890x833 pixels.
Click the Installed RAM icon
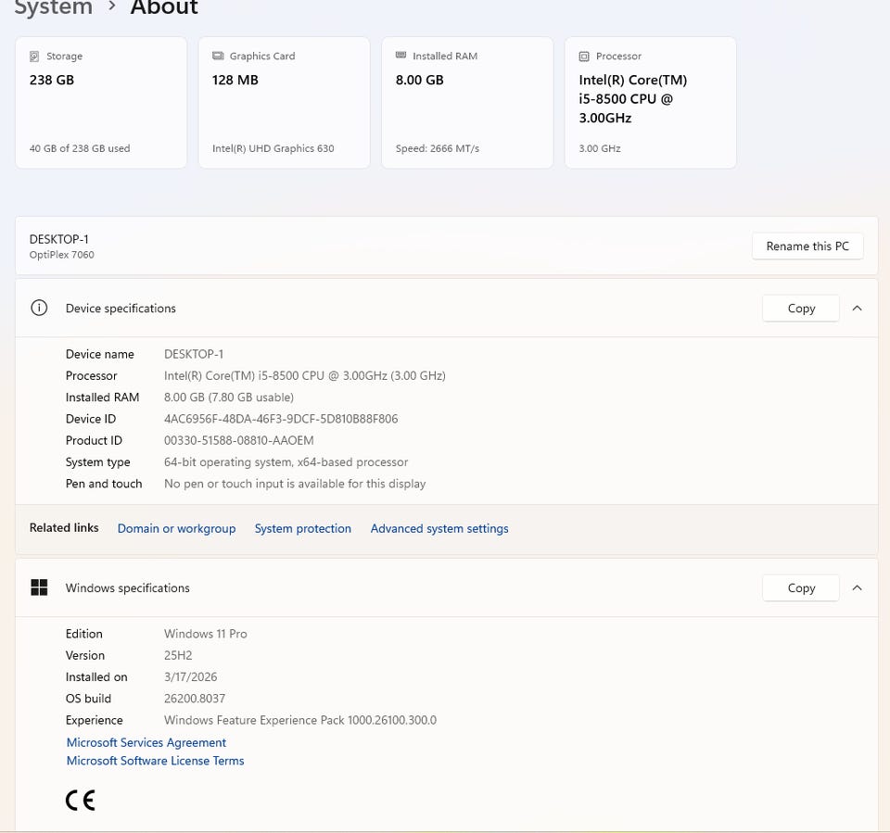click(x=400, y=57)
